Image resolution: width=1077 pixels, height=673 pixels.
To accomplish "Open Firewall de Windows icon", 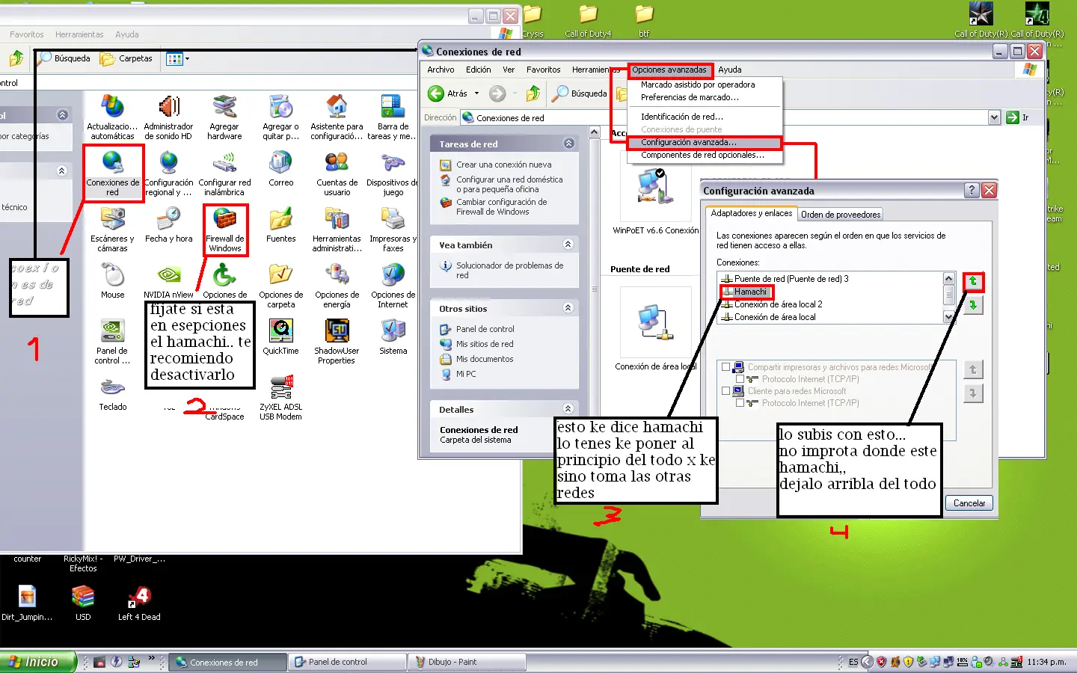I will [224, 229].
